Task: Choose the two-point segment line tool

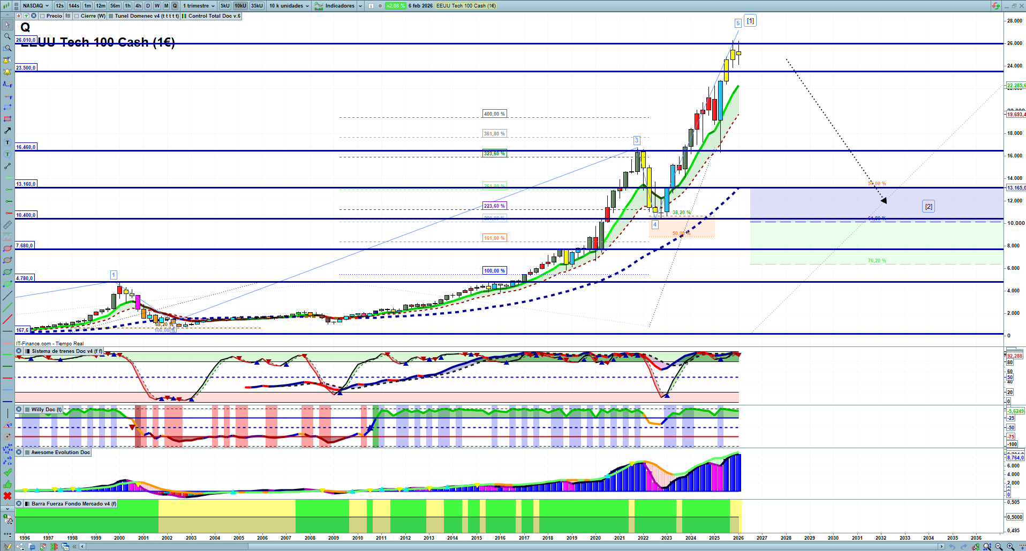Action: click(x=7, y=166)
